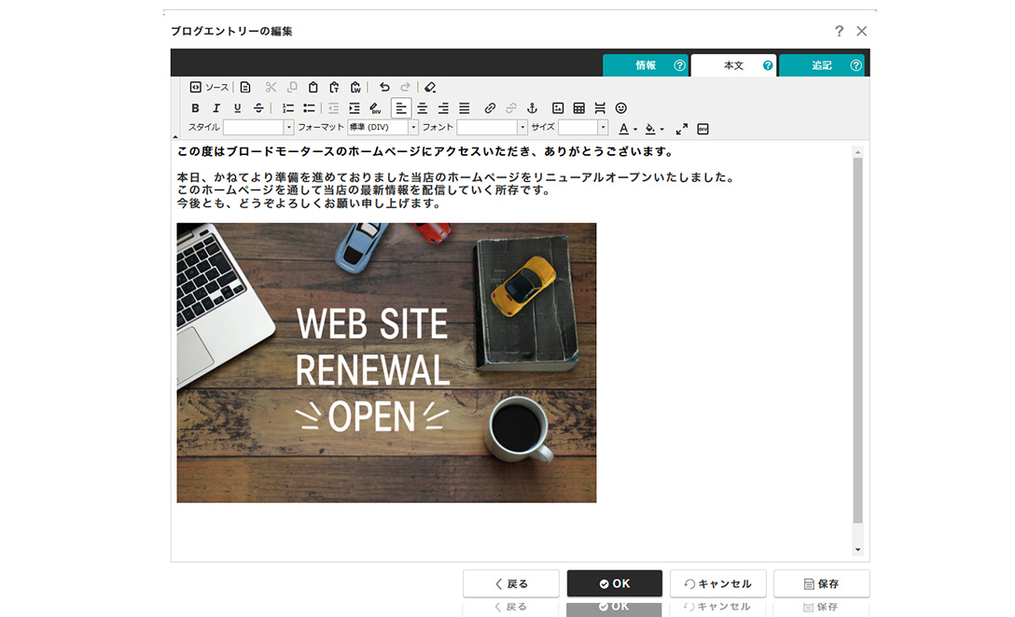Image resolution: width=1015 pixels, height=617 pixels.
Task: Expand the サイズ dropdown
Action: point(583,128)
